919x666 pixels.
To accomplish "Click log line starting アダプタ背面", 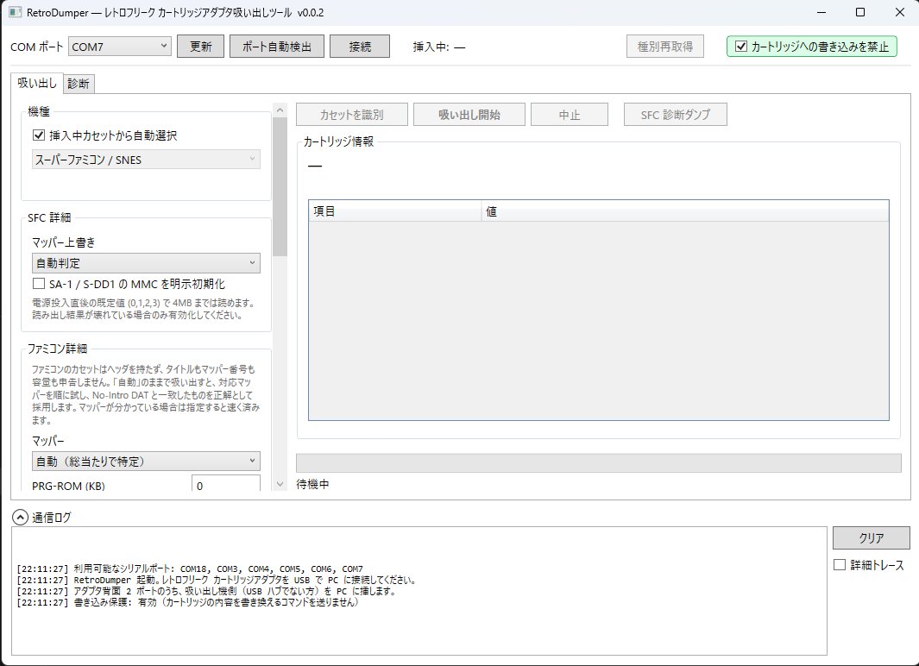I will pyautogui.click(x=207, y=591).
